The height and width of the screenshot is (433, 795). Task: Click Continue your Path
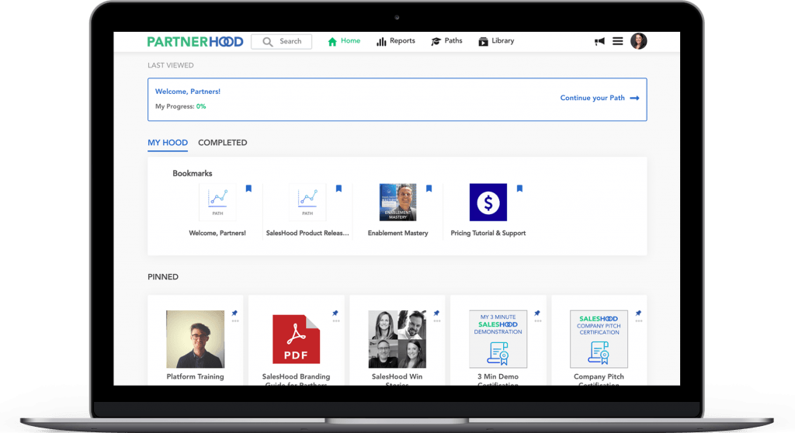coord(592,98)
